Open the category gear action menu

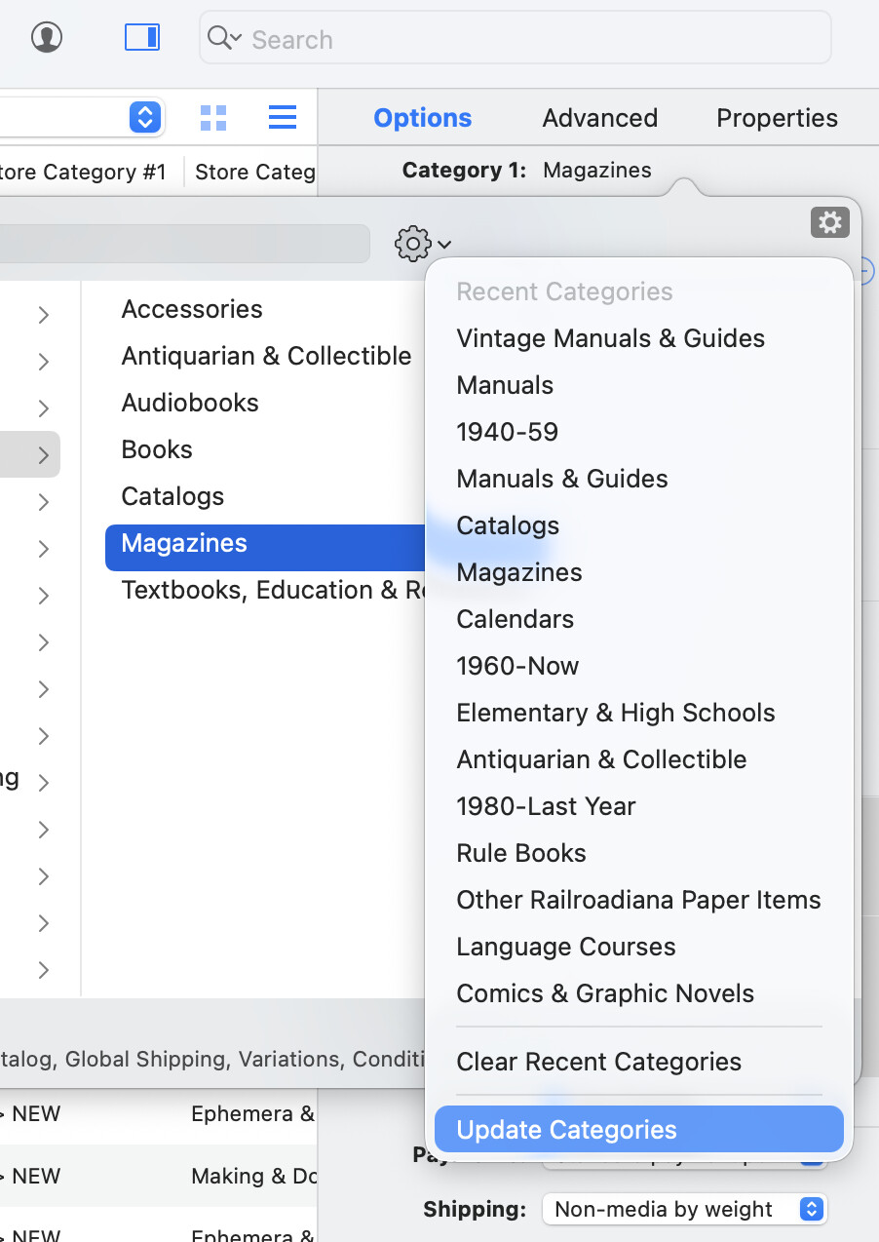click(x=422, y=244)
